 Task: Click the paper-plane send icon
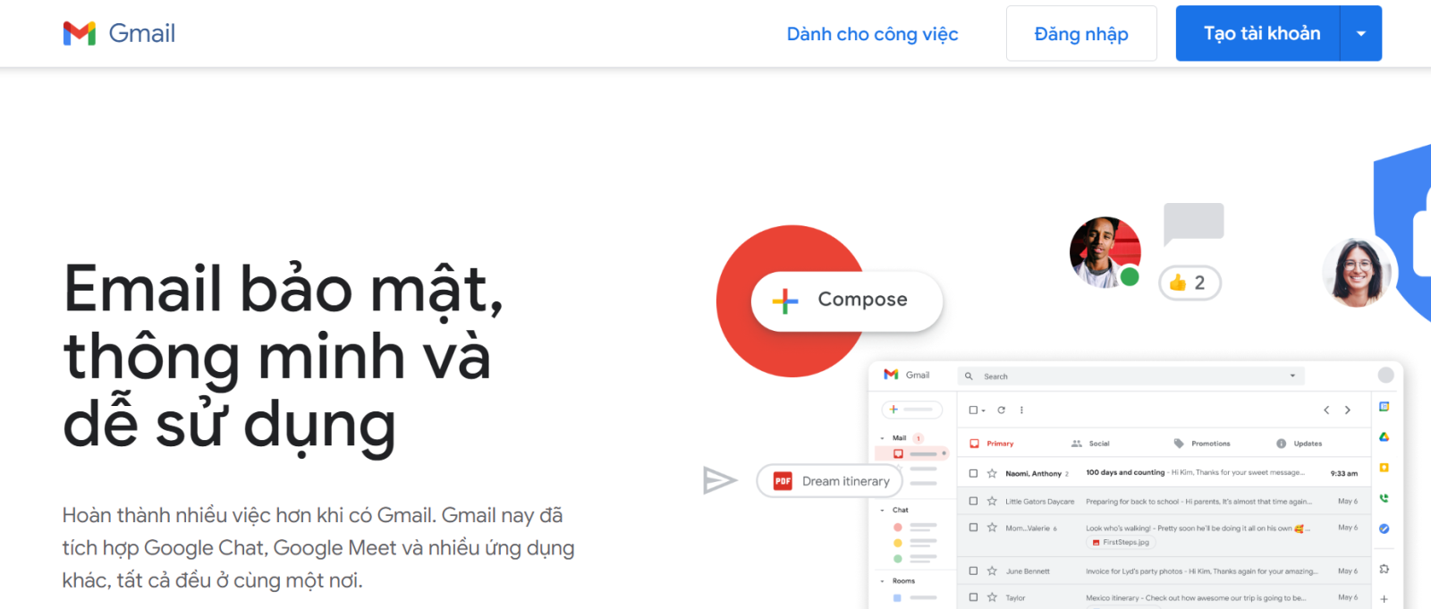[720, 480]
